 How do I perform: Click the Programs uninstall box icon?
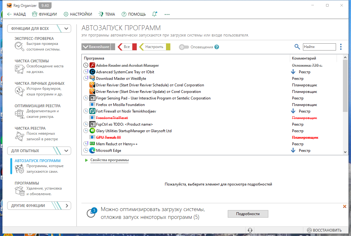pyautogui.click(x=19, y=191)
